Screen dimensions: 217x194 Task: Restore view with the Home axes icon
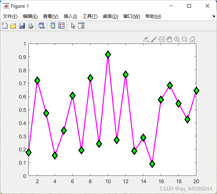[x=192, y=40]
